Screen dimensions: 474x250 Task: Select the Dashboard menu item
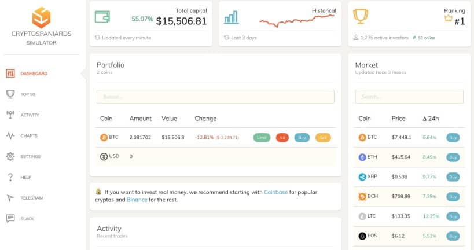point(34,73)
